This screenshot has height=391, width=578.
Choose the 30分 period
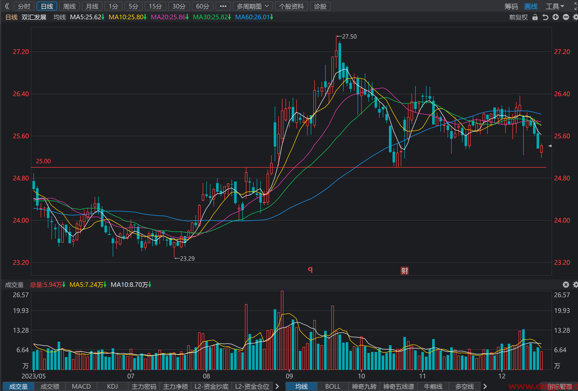click(x=179, y=6)
